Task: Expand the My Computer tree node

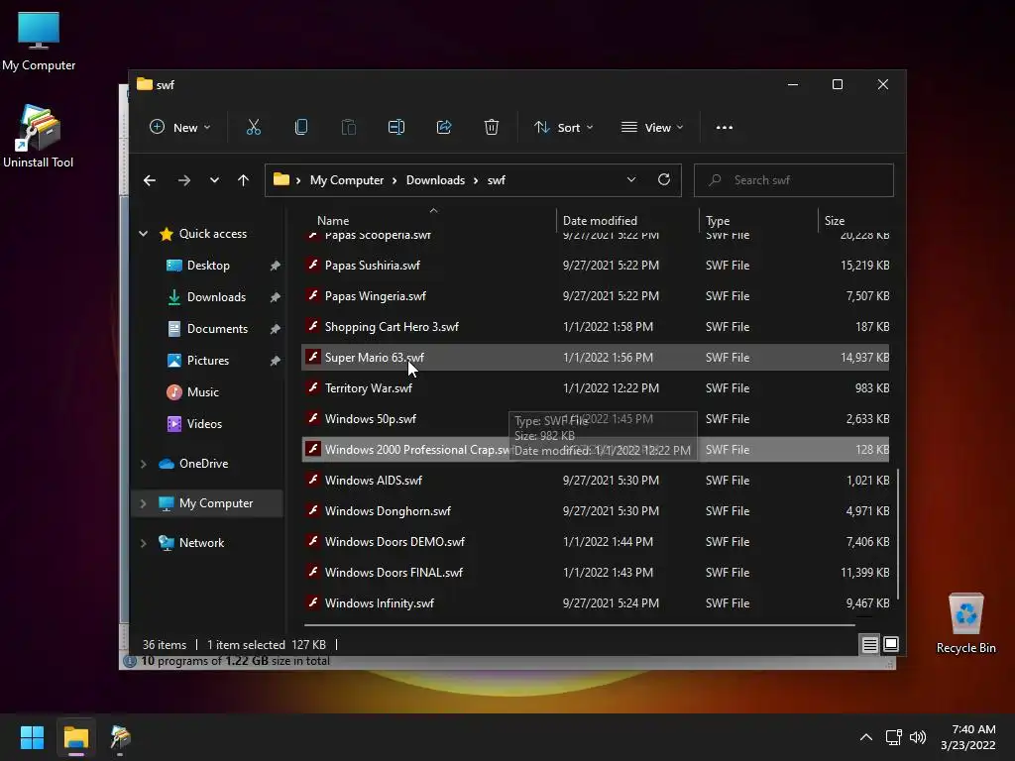Action: tap(144, 502)
